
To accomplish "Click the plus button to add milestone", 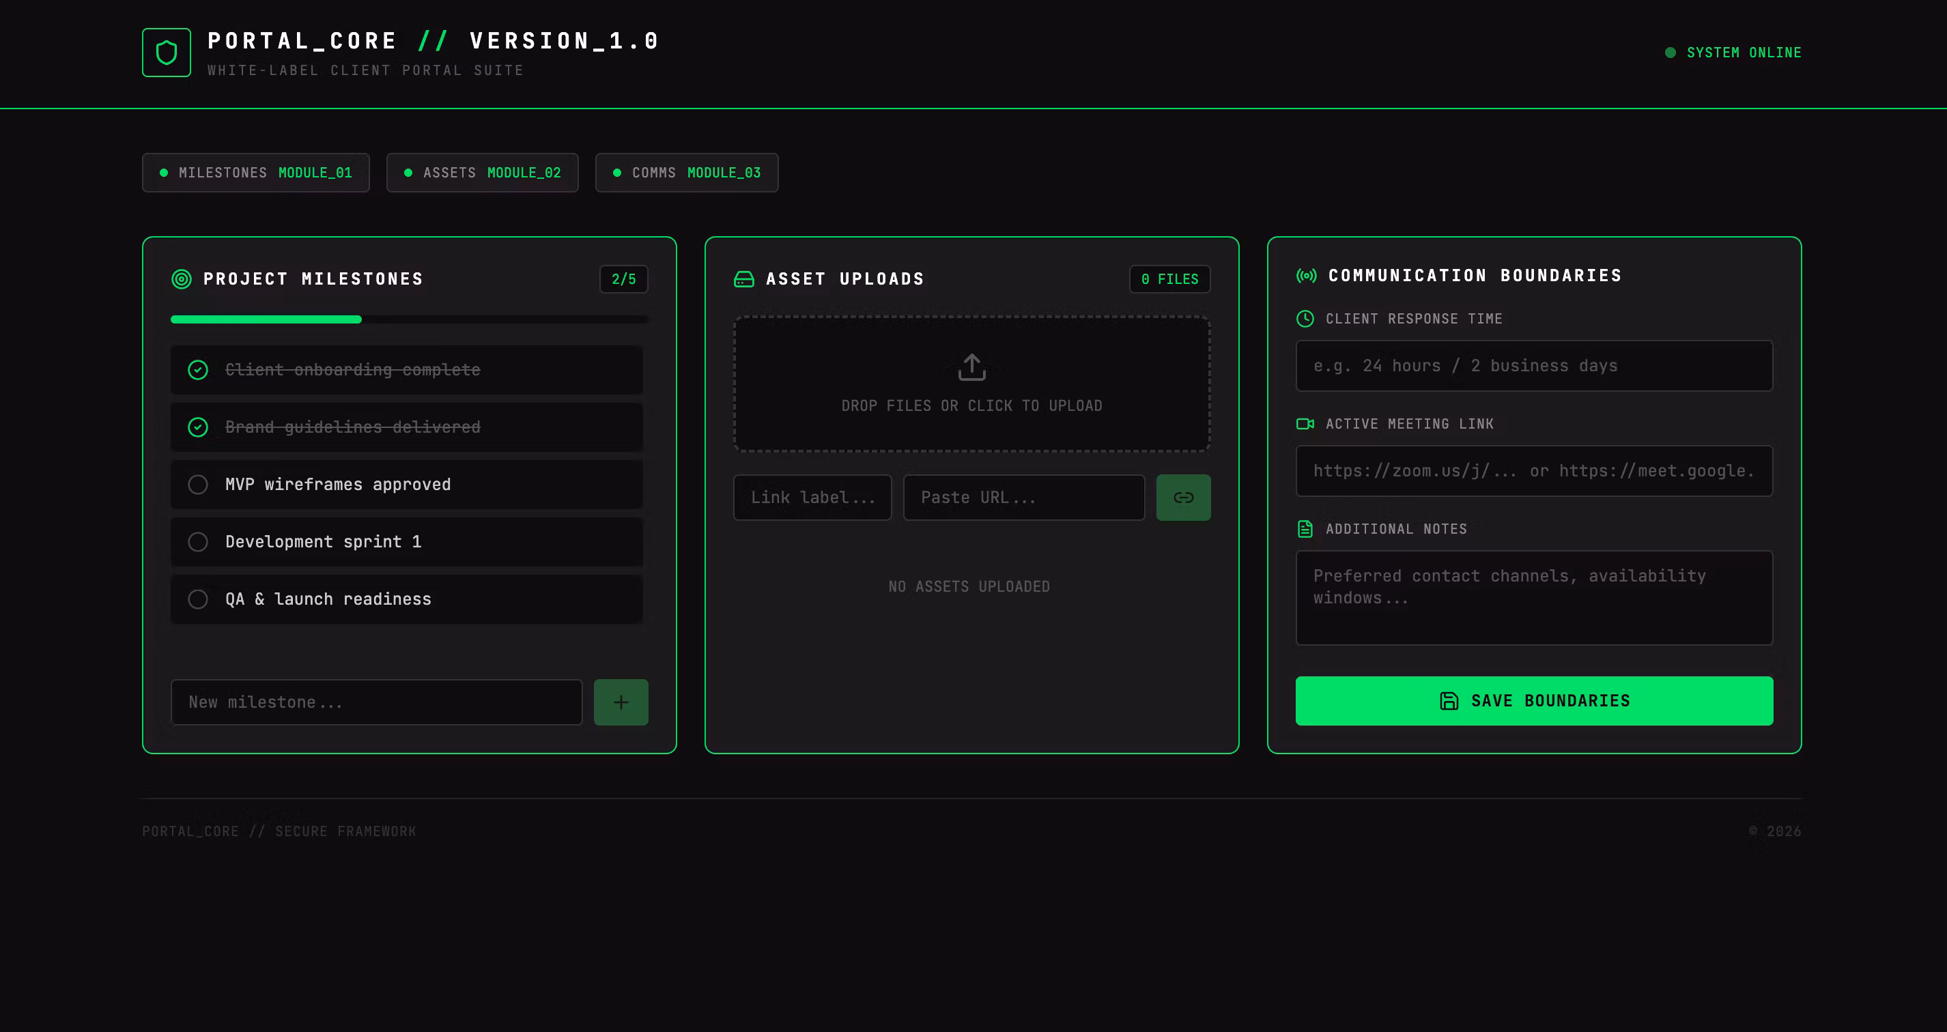I will click(621, 702).
